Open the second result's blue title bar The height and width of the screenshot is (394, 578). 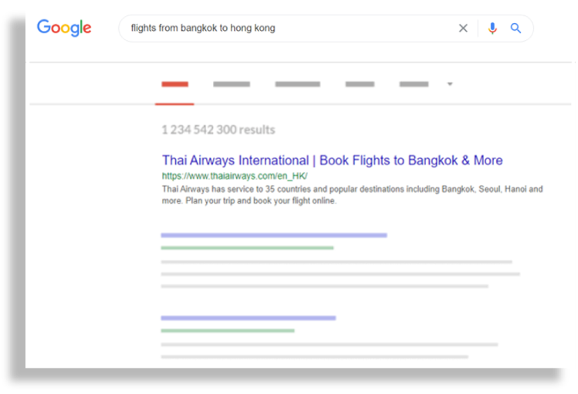tap(273, 235)
